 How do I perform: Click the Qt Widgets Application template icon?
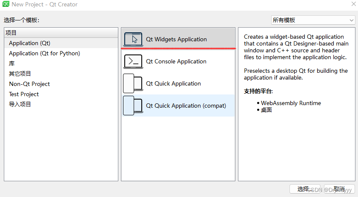click(133, 39)
